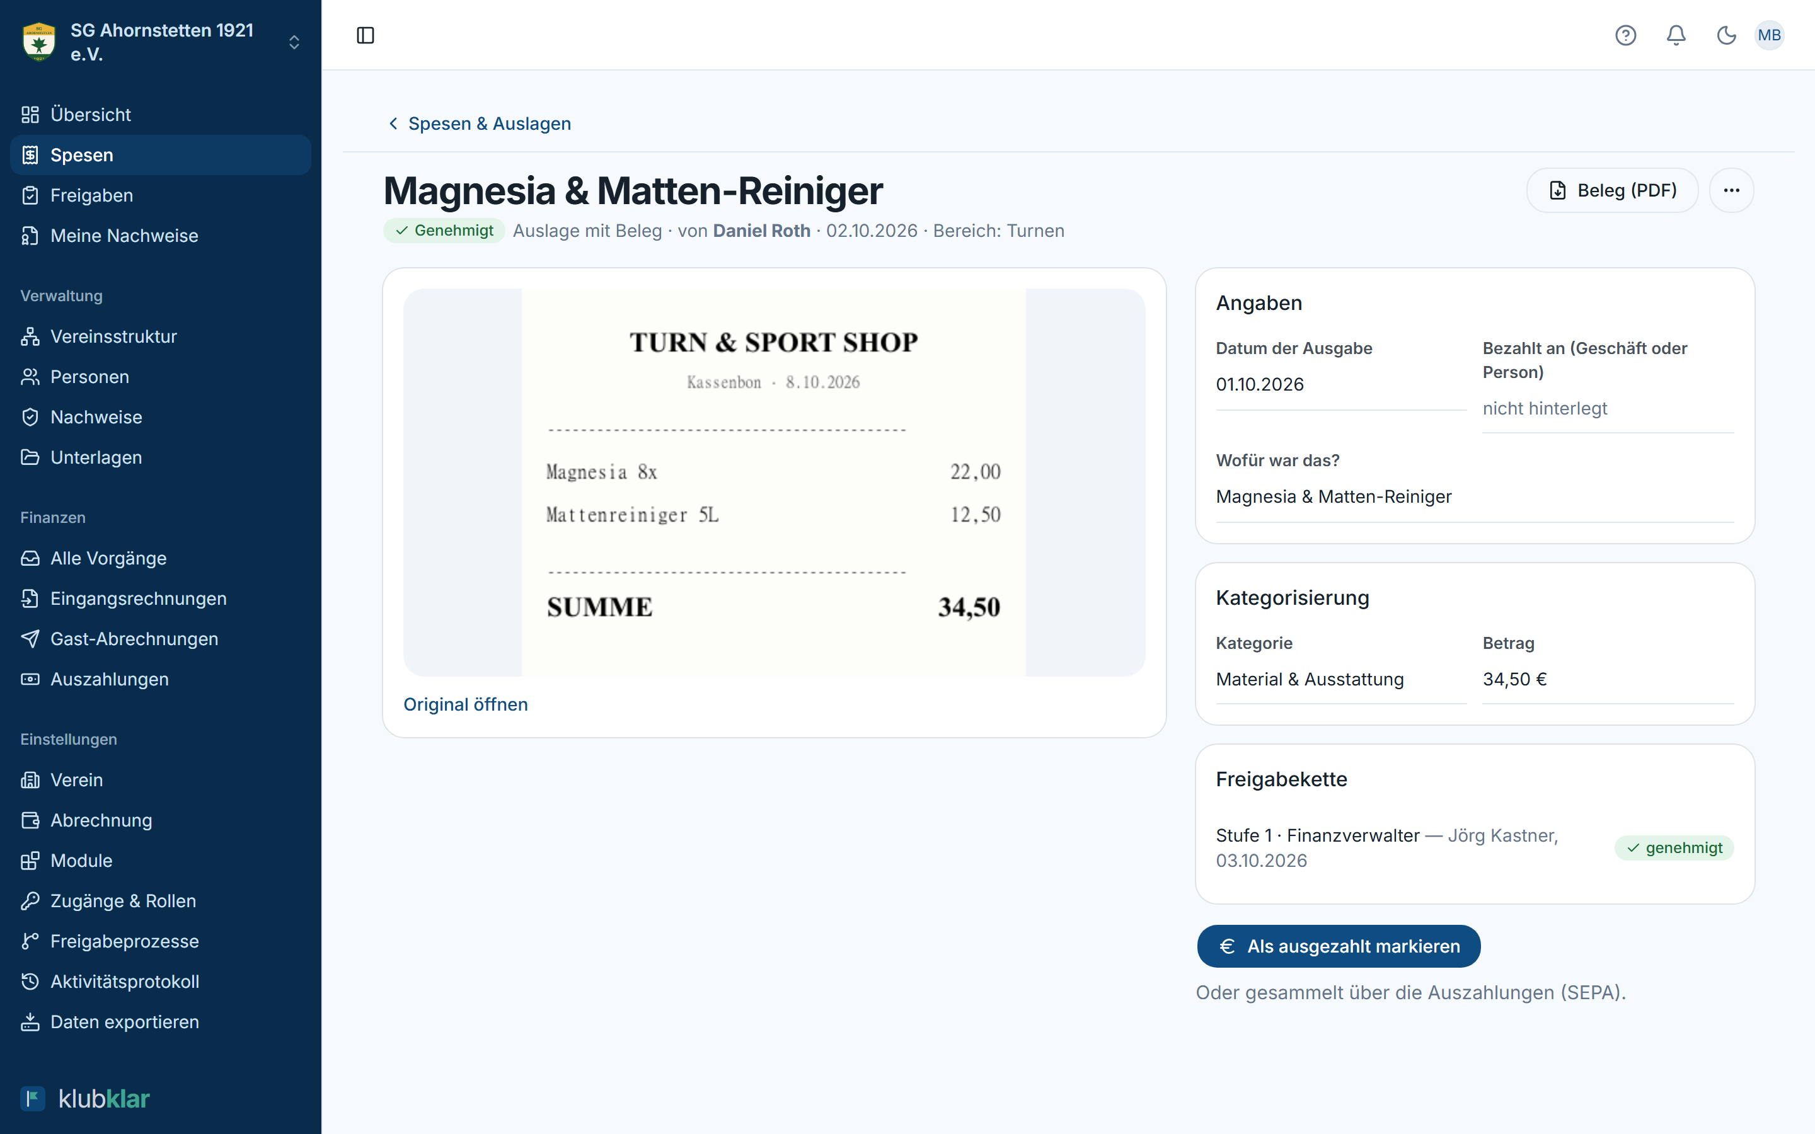Click the Meine Nachweise icon

30,236
